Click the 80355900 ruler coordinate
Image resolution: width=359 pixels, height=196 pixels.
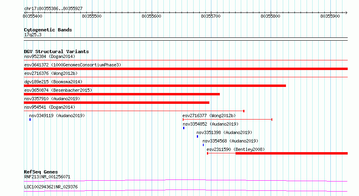tap(330, 16)
